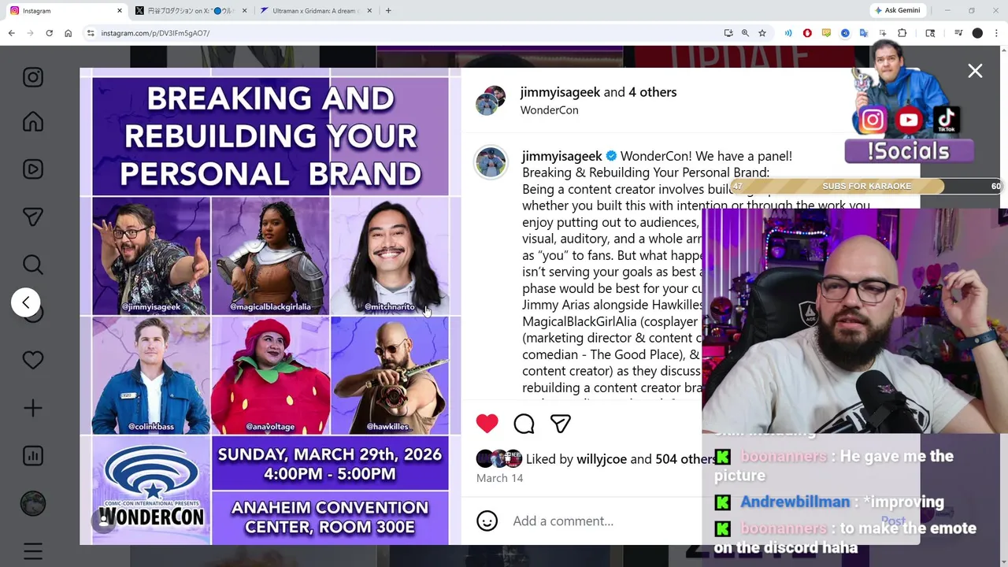Switch to the Ultraman x Gridman tab
1008x567 pixels.
tap(315, 11)
